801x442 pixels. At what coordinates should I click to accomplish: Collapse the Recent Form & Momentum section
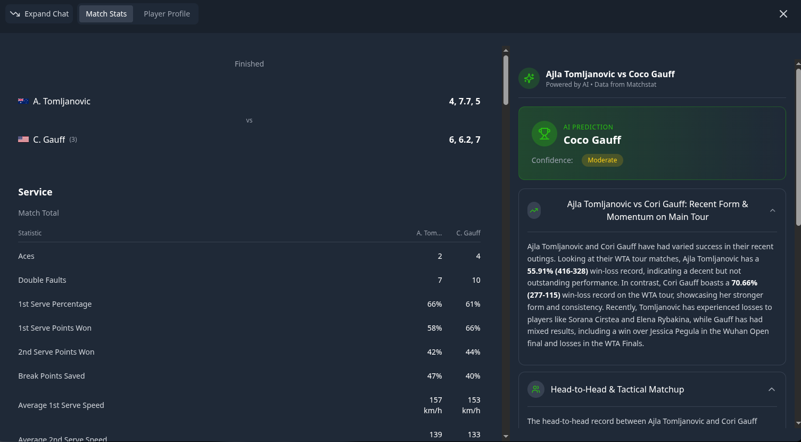(772, 210)
